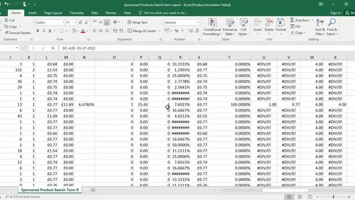Click the decrease decimal icon
The height and width of the screenshot is (200, 355).
tap(197, 31)
